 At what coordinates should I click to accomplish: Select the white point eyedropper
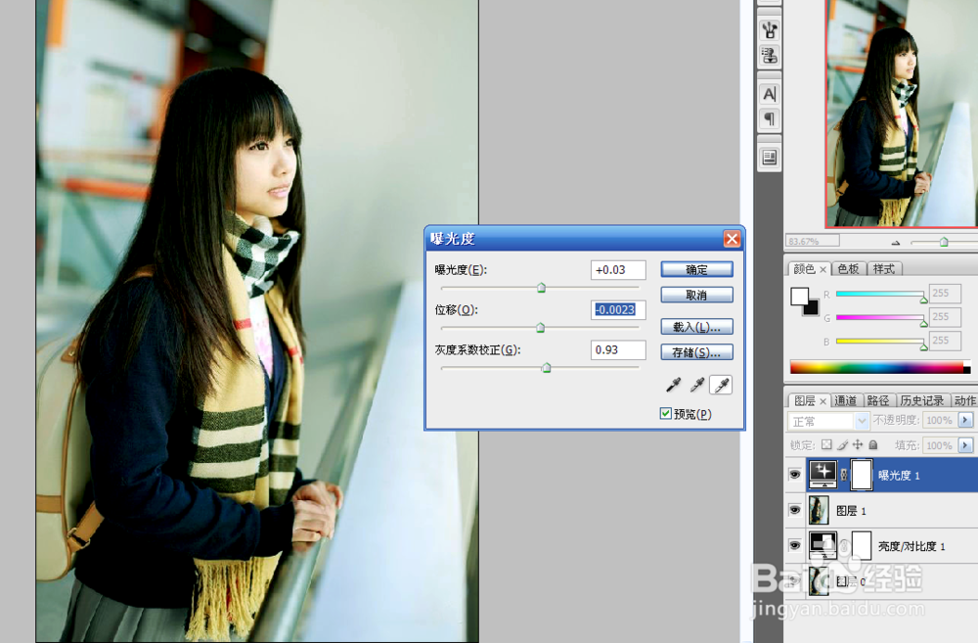pyautogui.click(x=721, y=386)
